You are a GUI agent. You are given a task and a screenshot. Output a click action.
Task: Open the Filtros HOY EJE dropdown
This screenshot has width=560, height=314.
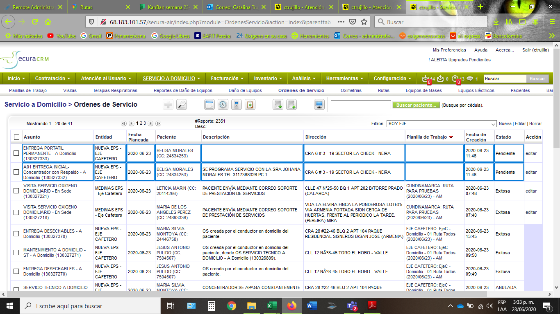(442, 123)
